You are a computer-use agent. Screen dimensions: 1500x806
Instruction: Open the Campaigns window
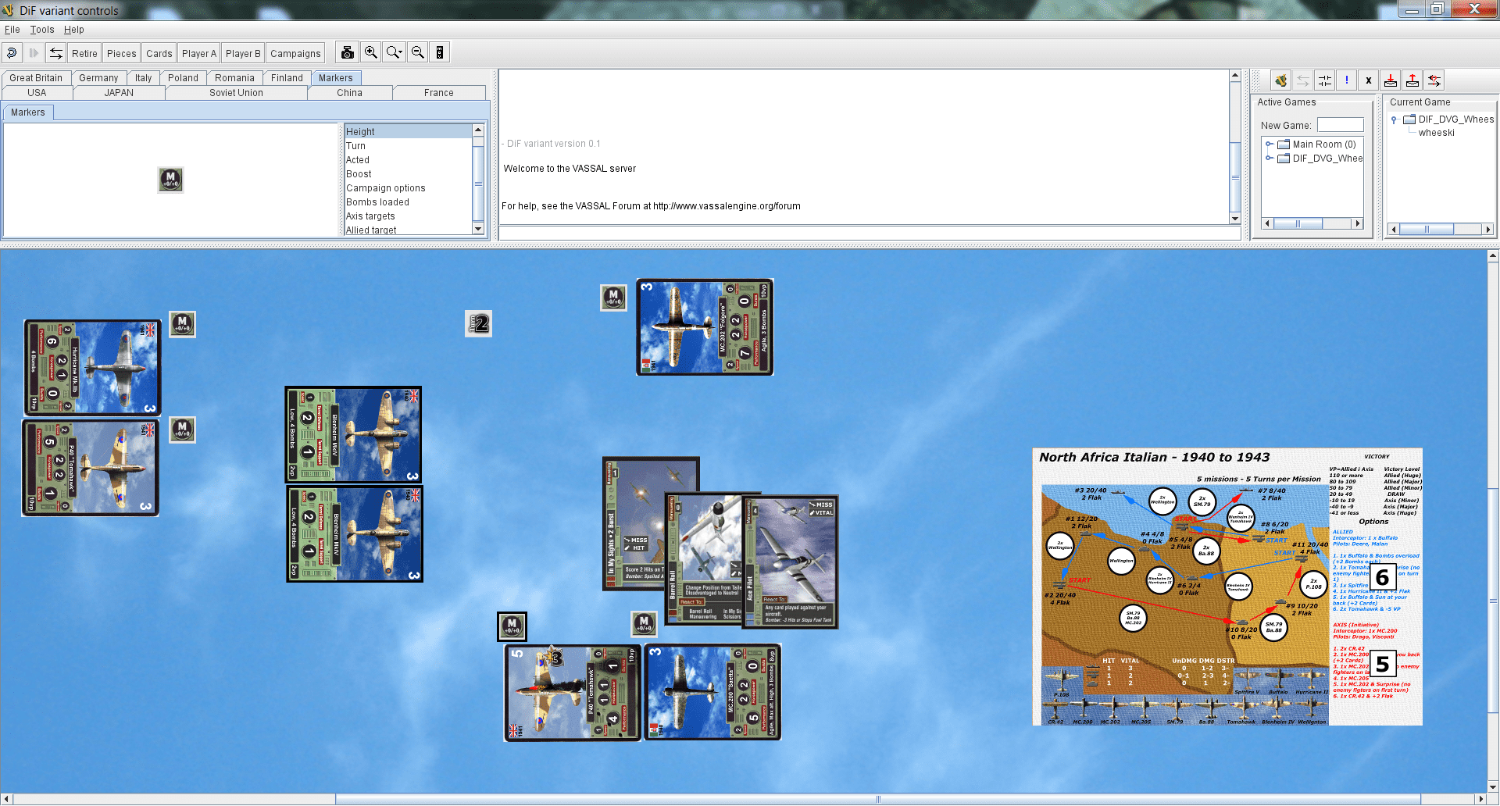(295, 52)
